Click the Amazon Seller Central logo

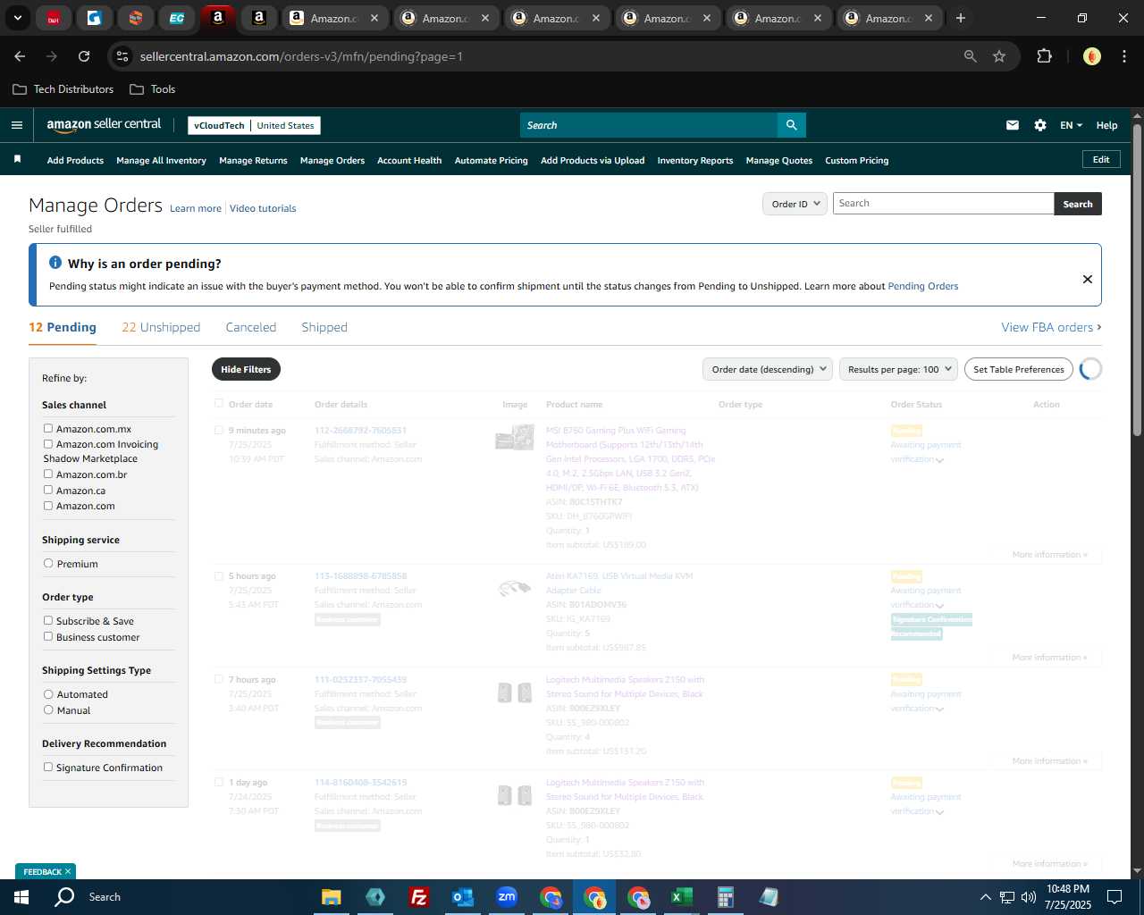(104, 125)
